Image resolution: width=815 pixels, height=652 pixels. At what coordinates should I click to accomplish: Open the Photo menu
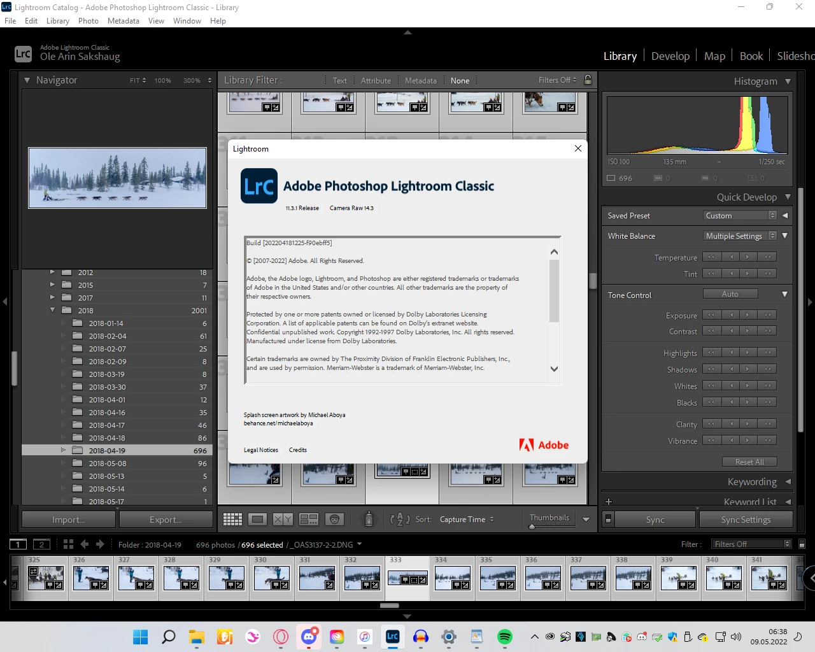(x=89, y=21)
